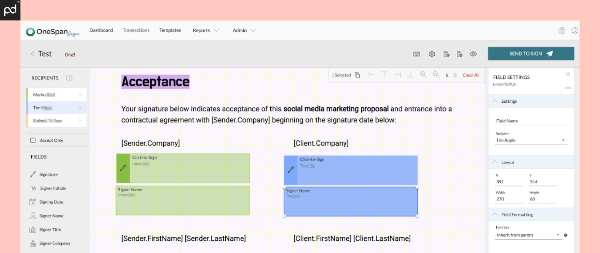Open the Dashboard menu
This screenshot has height=253, width=600.
click(x=101, y=30)
